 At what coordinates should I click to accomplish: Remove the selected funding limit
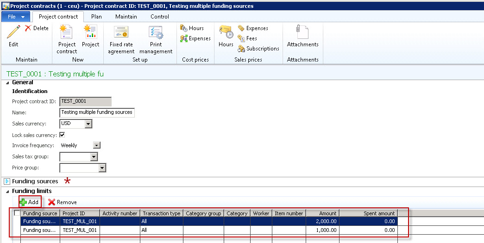63,202
